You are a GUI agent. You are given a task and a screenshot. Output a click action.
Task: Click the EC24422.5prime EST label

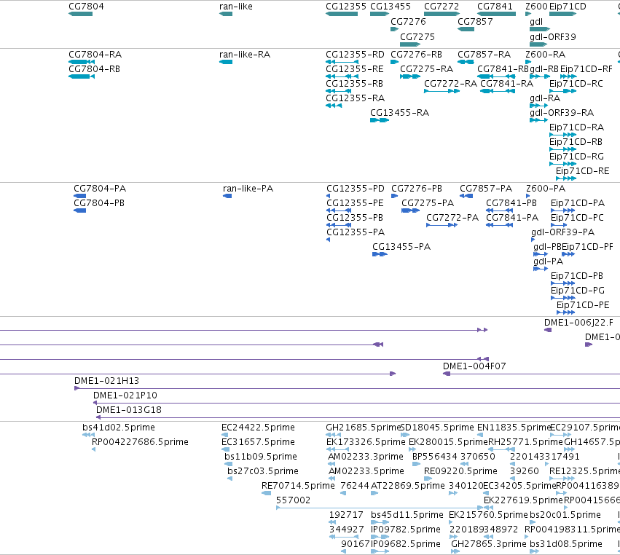click(x=258, y=428)
